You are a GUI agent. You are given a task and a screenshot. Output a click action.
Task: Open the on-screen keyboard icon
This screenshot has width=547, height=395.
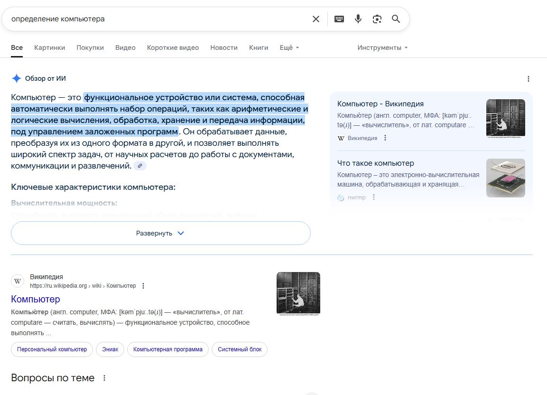coord(339,19)
